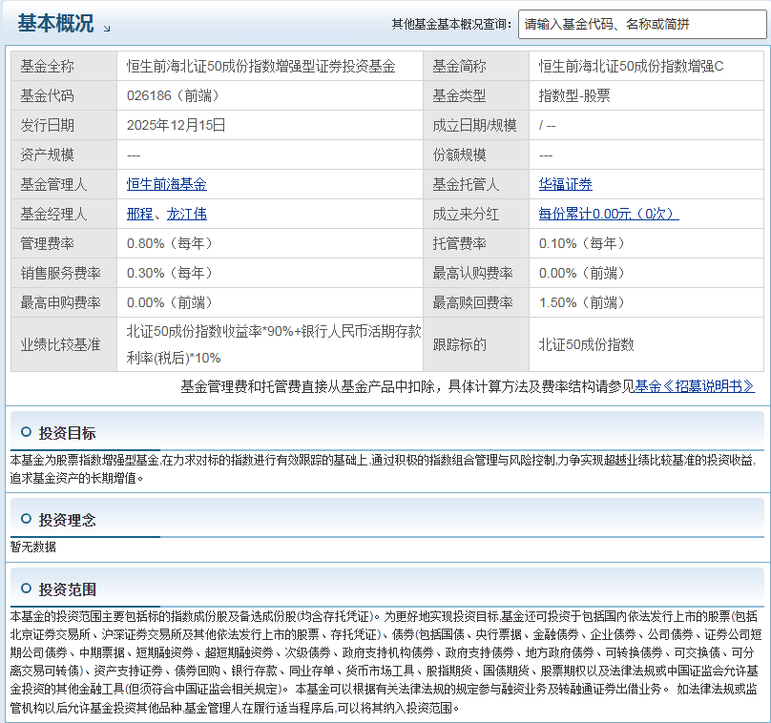The image size is (771, 723).
Task: Select the max purchase fee value next to 最高申购费率
Action: point(170,302)
